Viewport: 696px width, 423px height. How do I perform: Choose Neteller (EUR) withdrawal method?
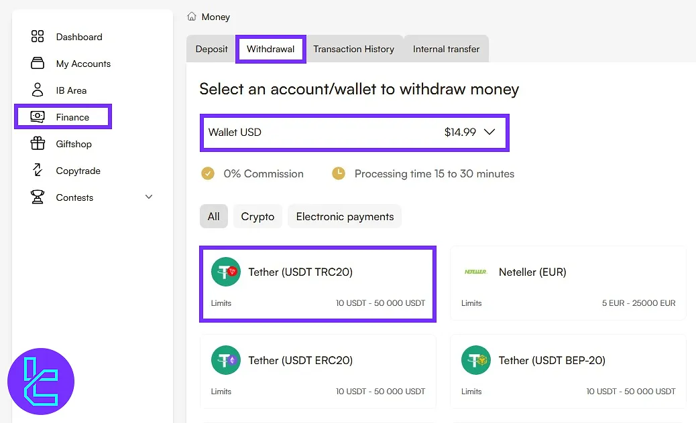click(x=568, y=284)
